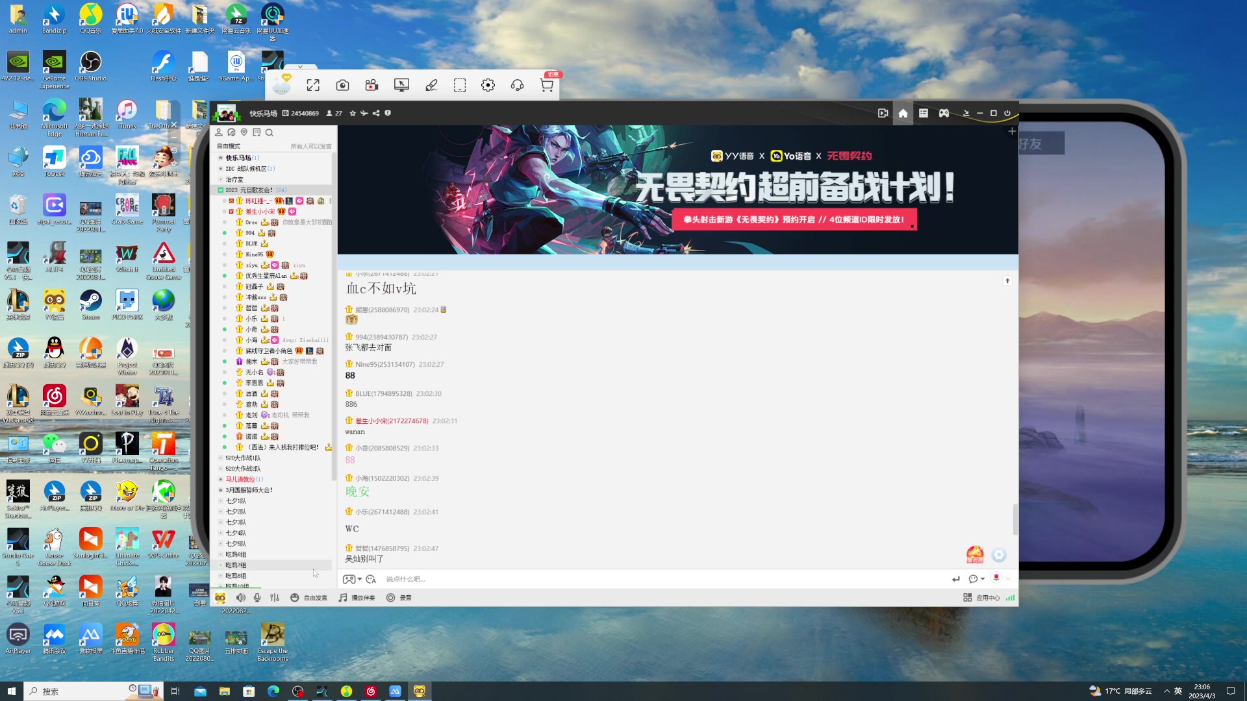The image size is (1247, 701).
Task: Collapse the 2023 元旦歌友会 channel
Action: point(220,190)
